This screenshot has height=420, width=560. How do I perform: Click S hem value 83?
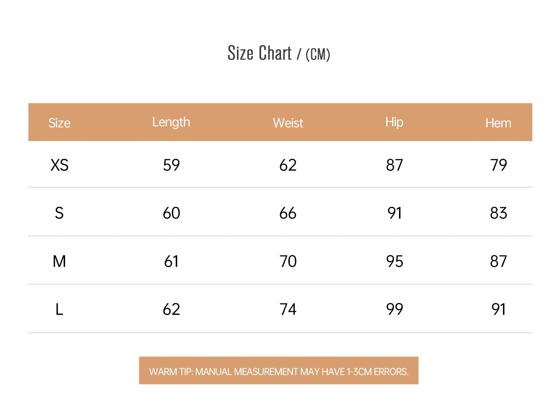coord(498,213)
